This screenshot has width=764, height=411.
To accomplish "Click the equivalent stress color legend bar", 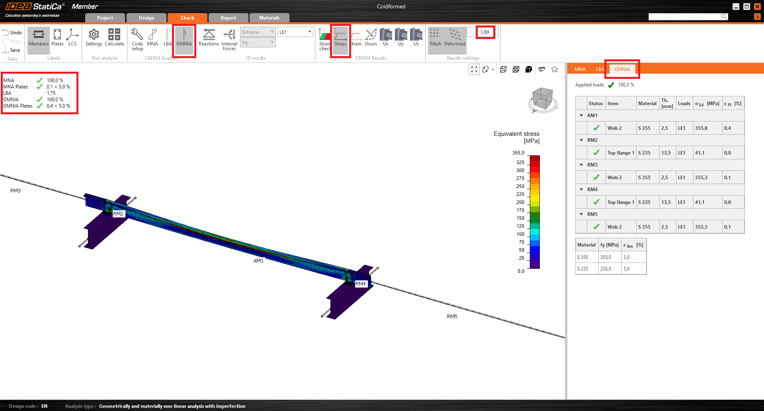I will 534,212.
